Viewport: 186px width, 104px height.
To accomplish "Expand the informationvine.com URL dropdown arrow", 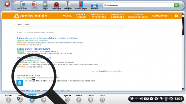I will pyautogui.click(x=57, y=52).
